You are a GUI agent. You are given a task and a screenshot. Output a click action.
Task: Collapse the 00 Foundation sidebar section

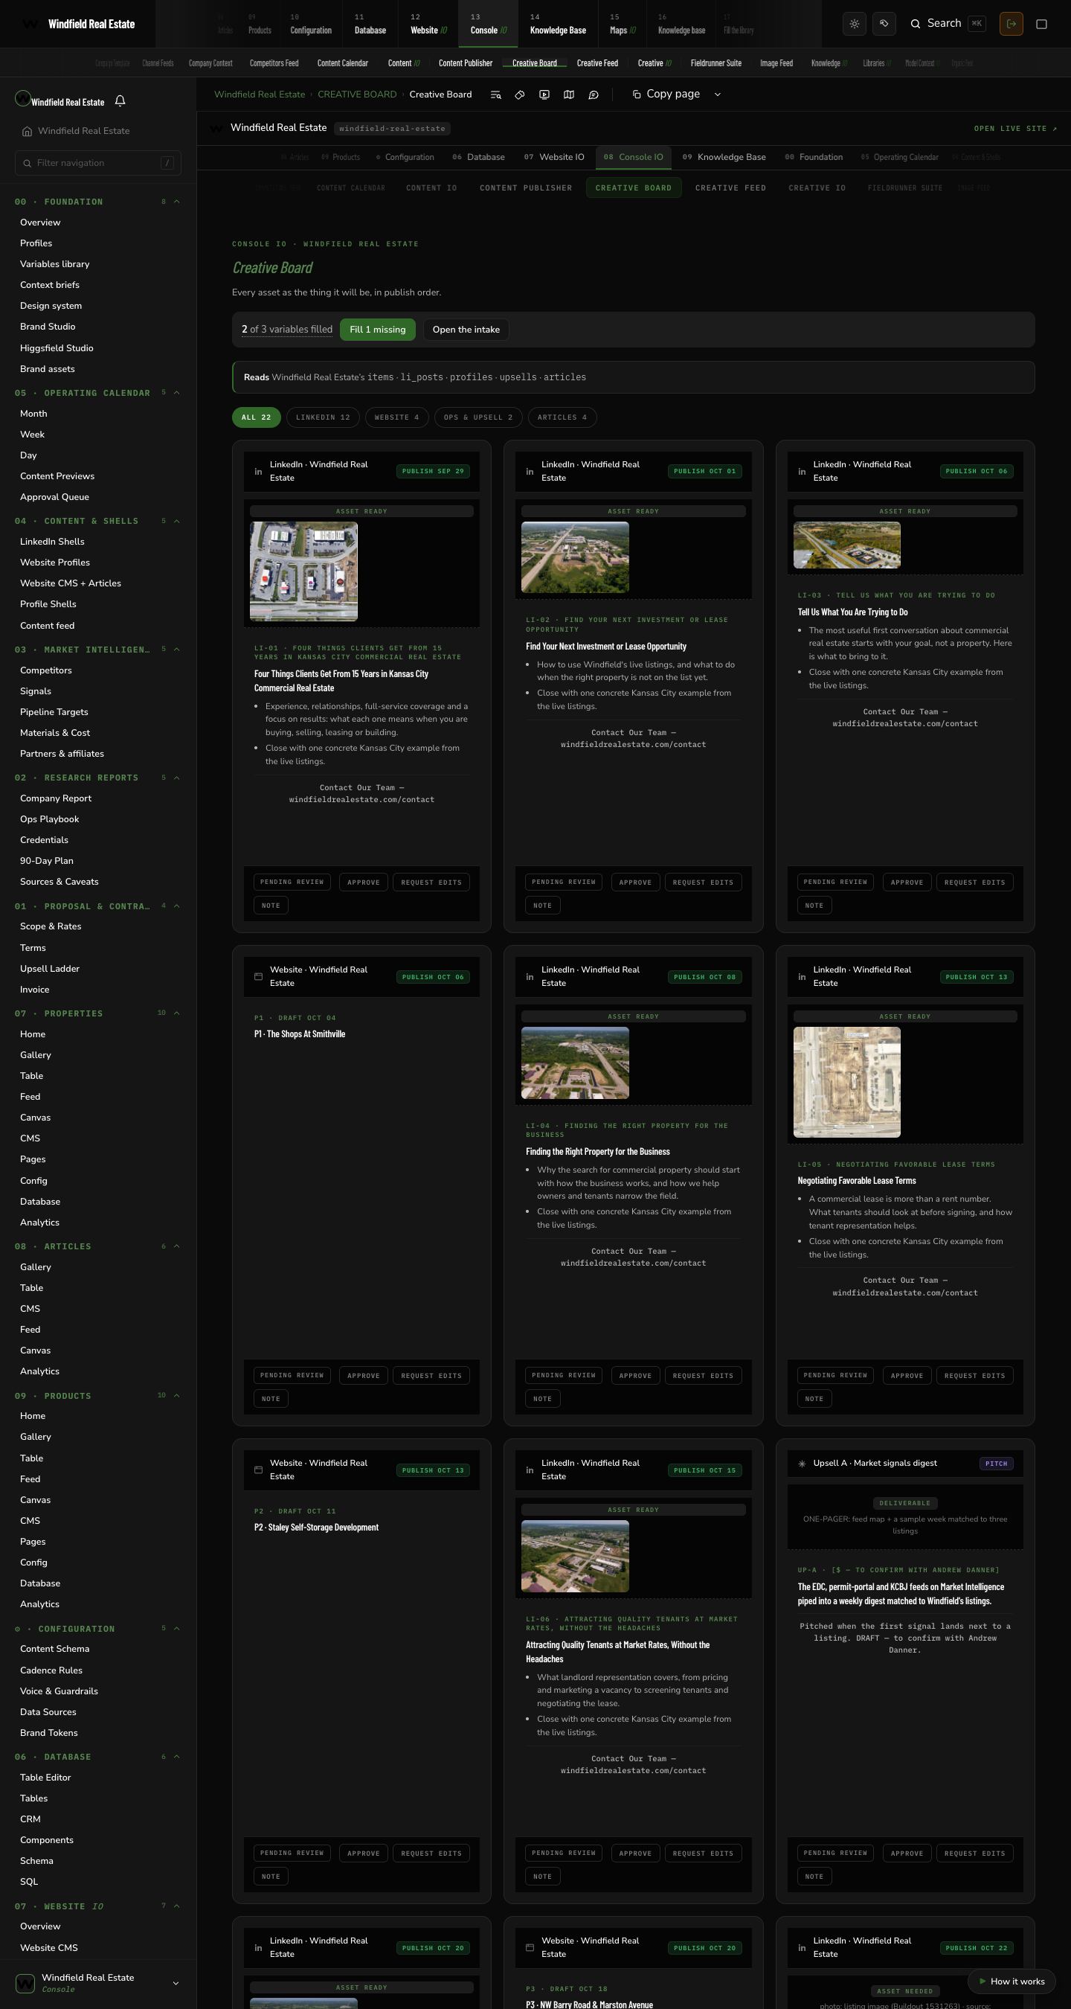pyautogui.click(x=177, y=202)
